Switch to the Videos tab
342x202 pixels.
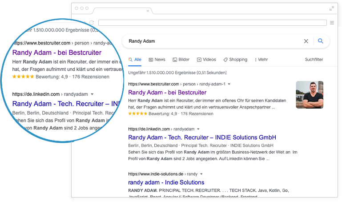click(206, 60)
